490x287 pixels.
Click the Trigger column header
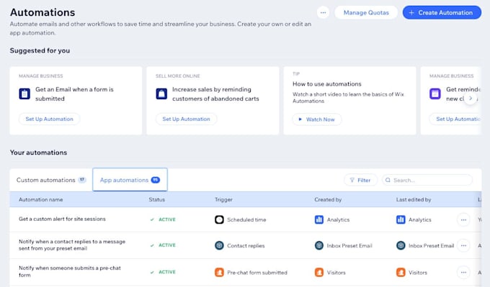pos(224,199)
